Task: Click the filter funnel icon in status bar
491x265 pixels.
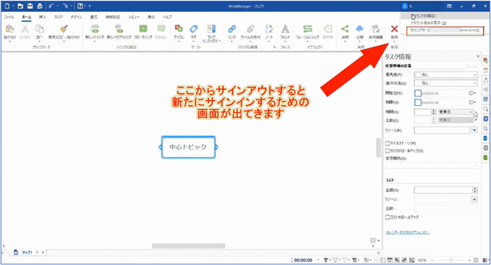Action: pos(326,260)
